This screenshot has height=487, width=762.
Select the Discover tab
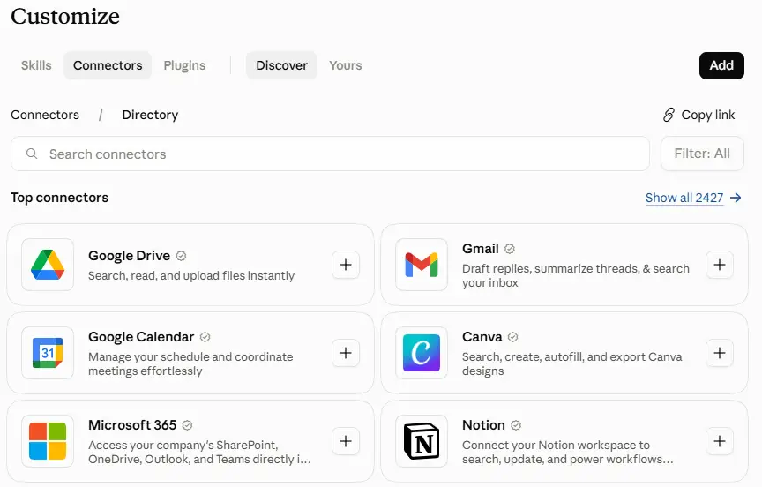[x=282, y=65]
